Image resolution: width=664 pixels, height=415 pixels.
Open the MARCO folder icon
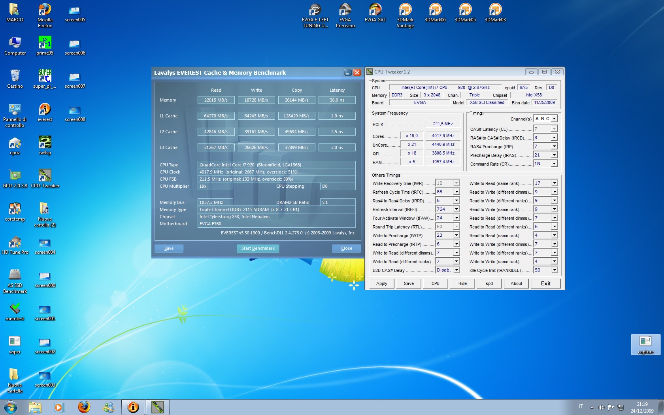[x=15, y=12]
